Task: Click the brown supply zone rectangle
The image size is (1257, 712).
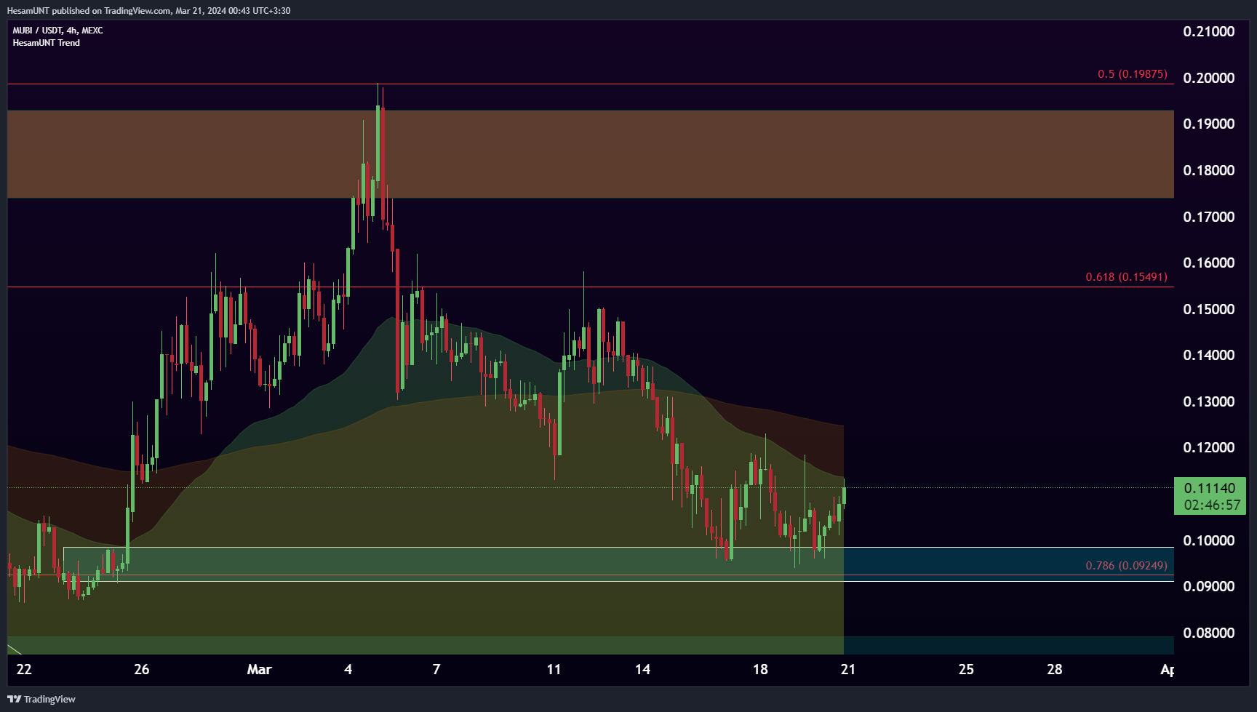Action: 591,154
